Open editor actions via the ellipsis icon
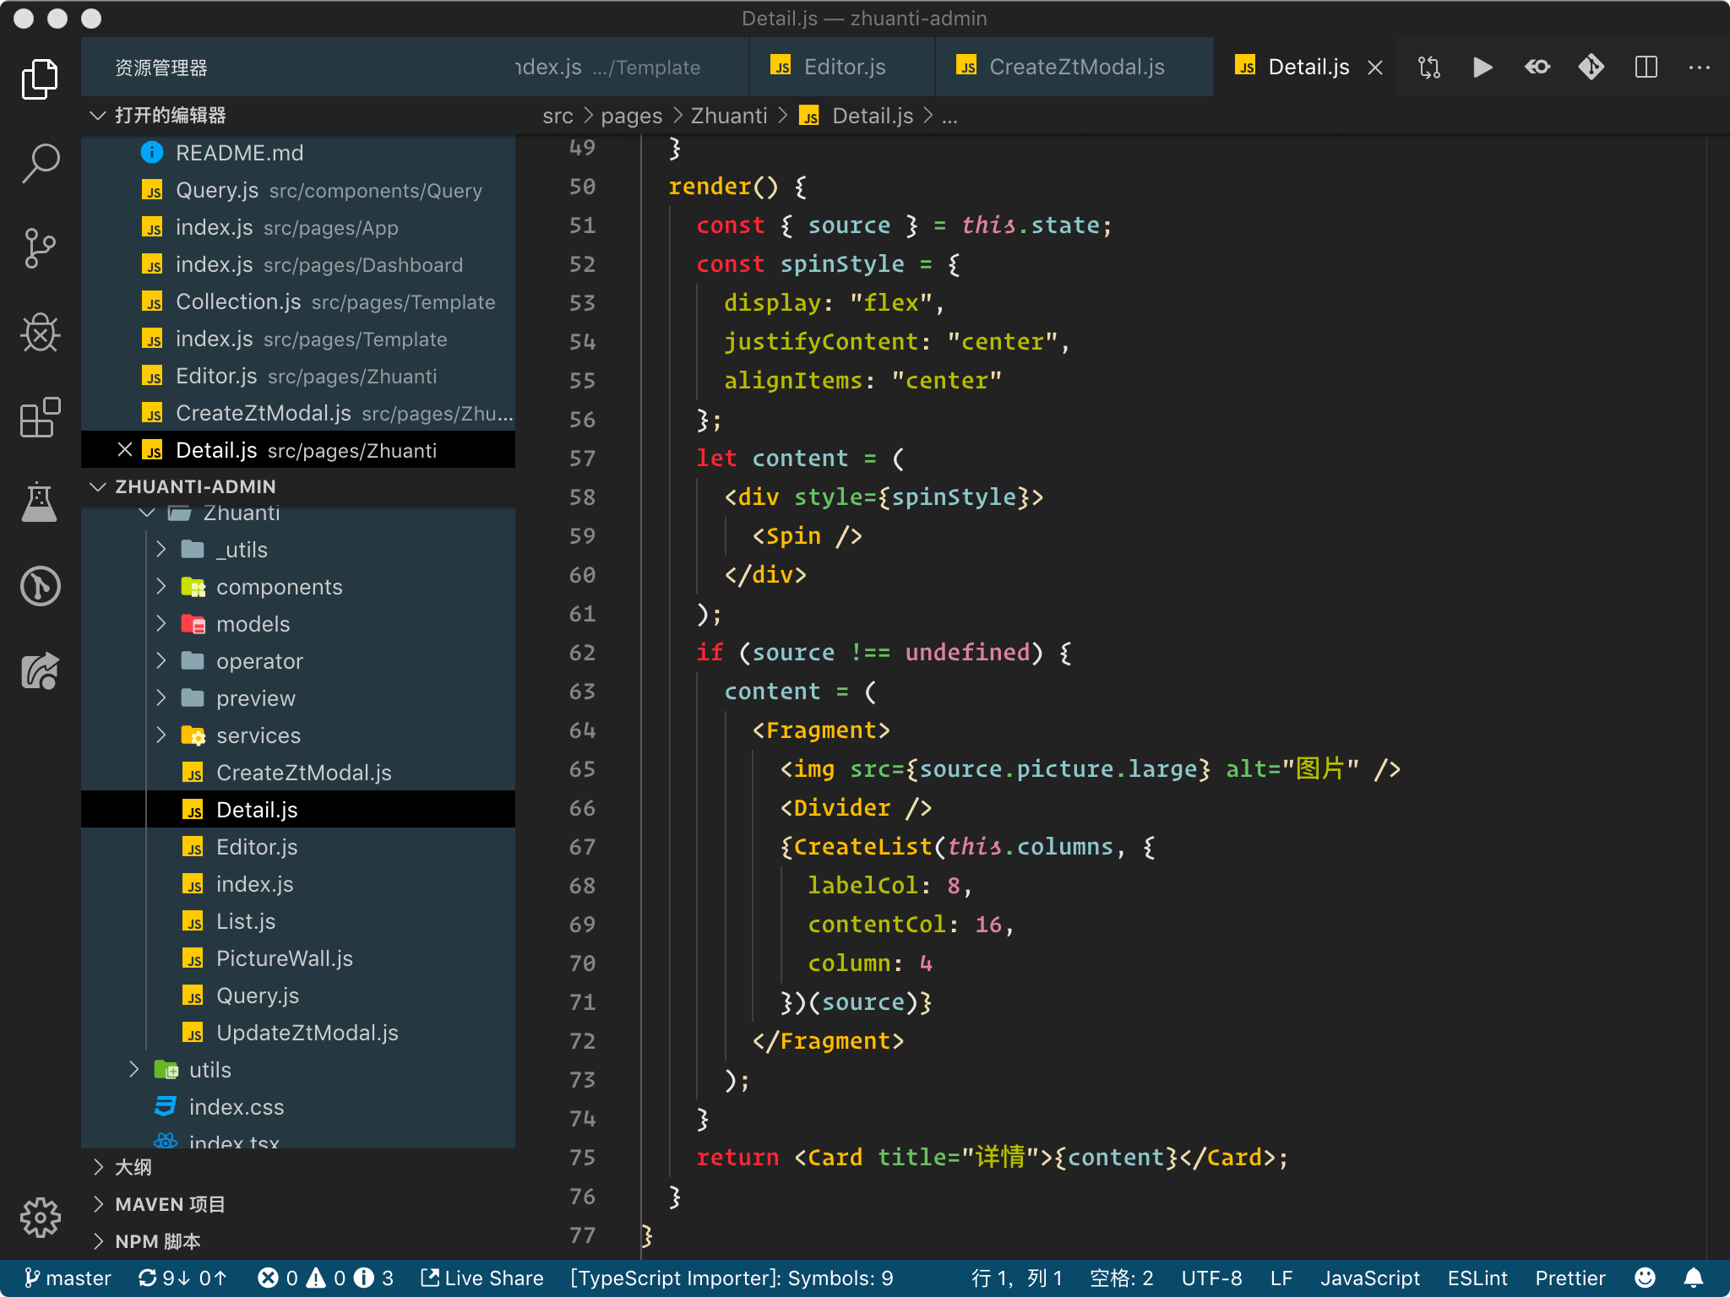Image resolution: width=1730 pixels, height=1297 pixels. click(x=1699, y=67)
